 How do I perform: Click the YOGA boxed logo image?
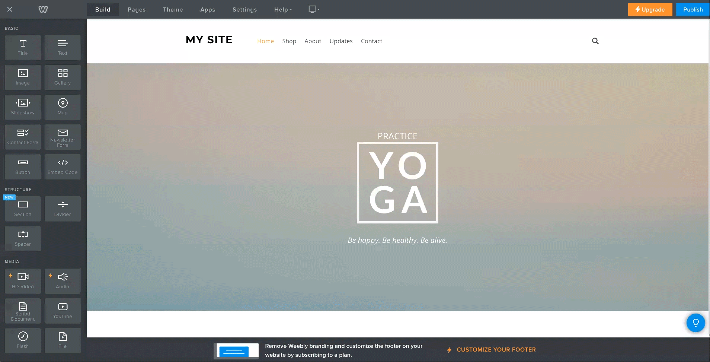(x=397, y=183)
